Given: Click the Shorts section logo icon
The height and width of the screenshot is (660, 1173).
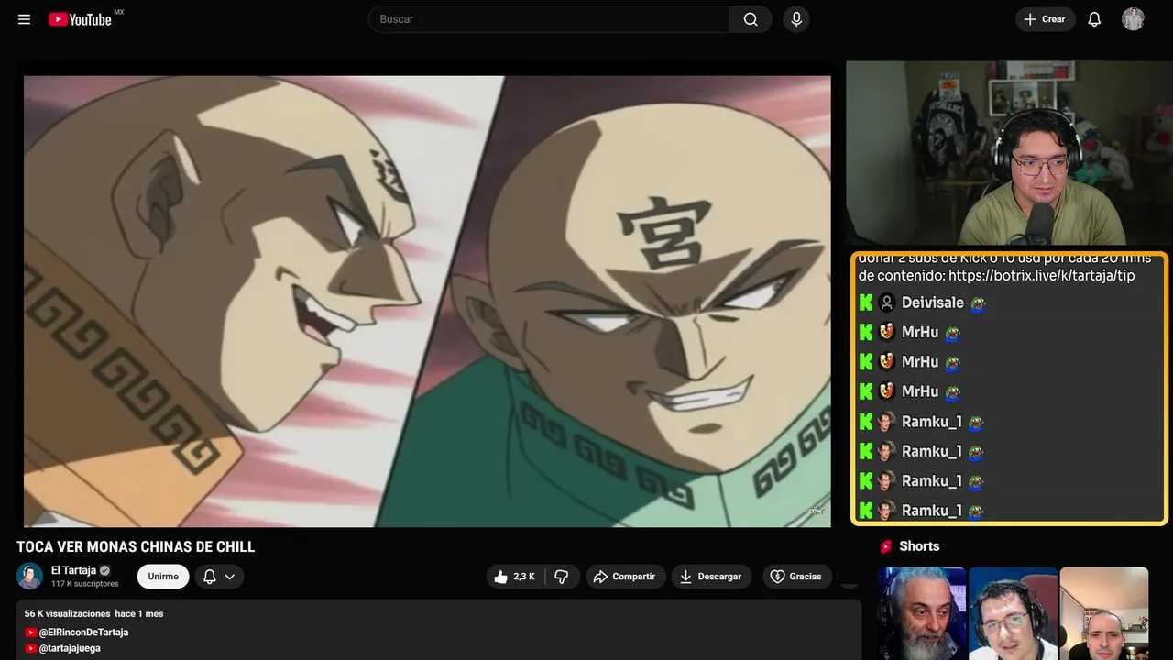Looking at the screenshot, I should coord(886,546).
